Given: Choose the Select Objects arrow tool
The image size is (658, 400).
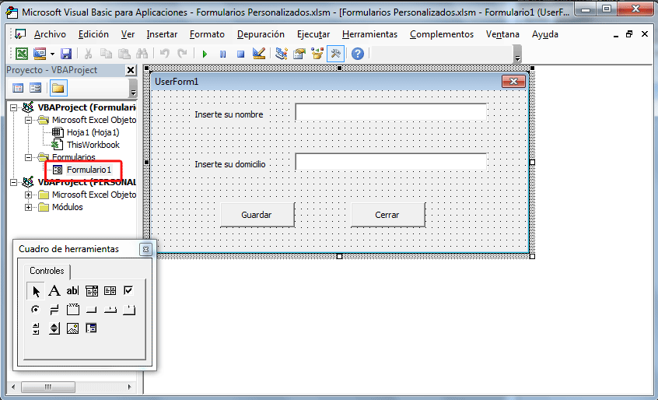Looking at the screenshot, I should point(36,291).
